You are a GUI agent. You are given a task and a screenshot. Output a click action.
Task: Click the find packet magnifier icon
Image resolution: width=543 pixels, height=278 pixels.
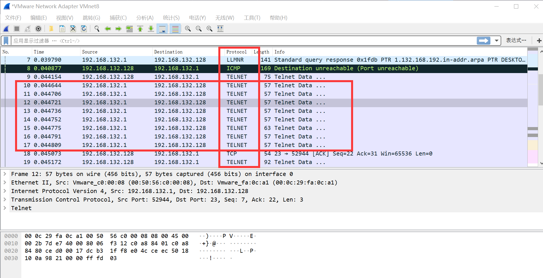point(97,28)
